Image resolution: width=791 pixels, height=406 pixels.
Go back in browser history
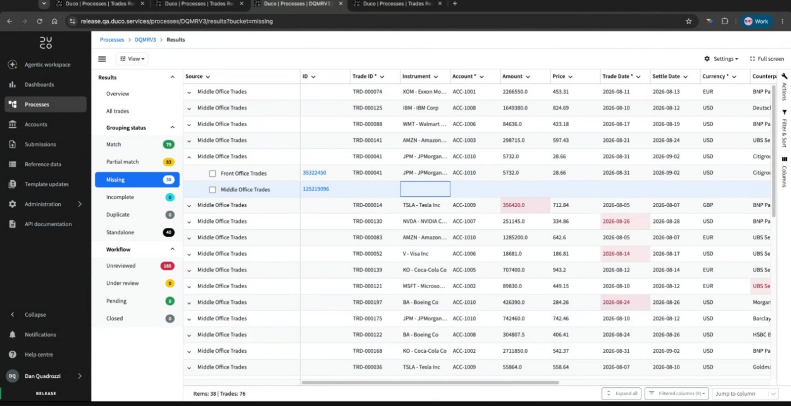[x=9, y=21]
